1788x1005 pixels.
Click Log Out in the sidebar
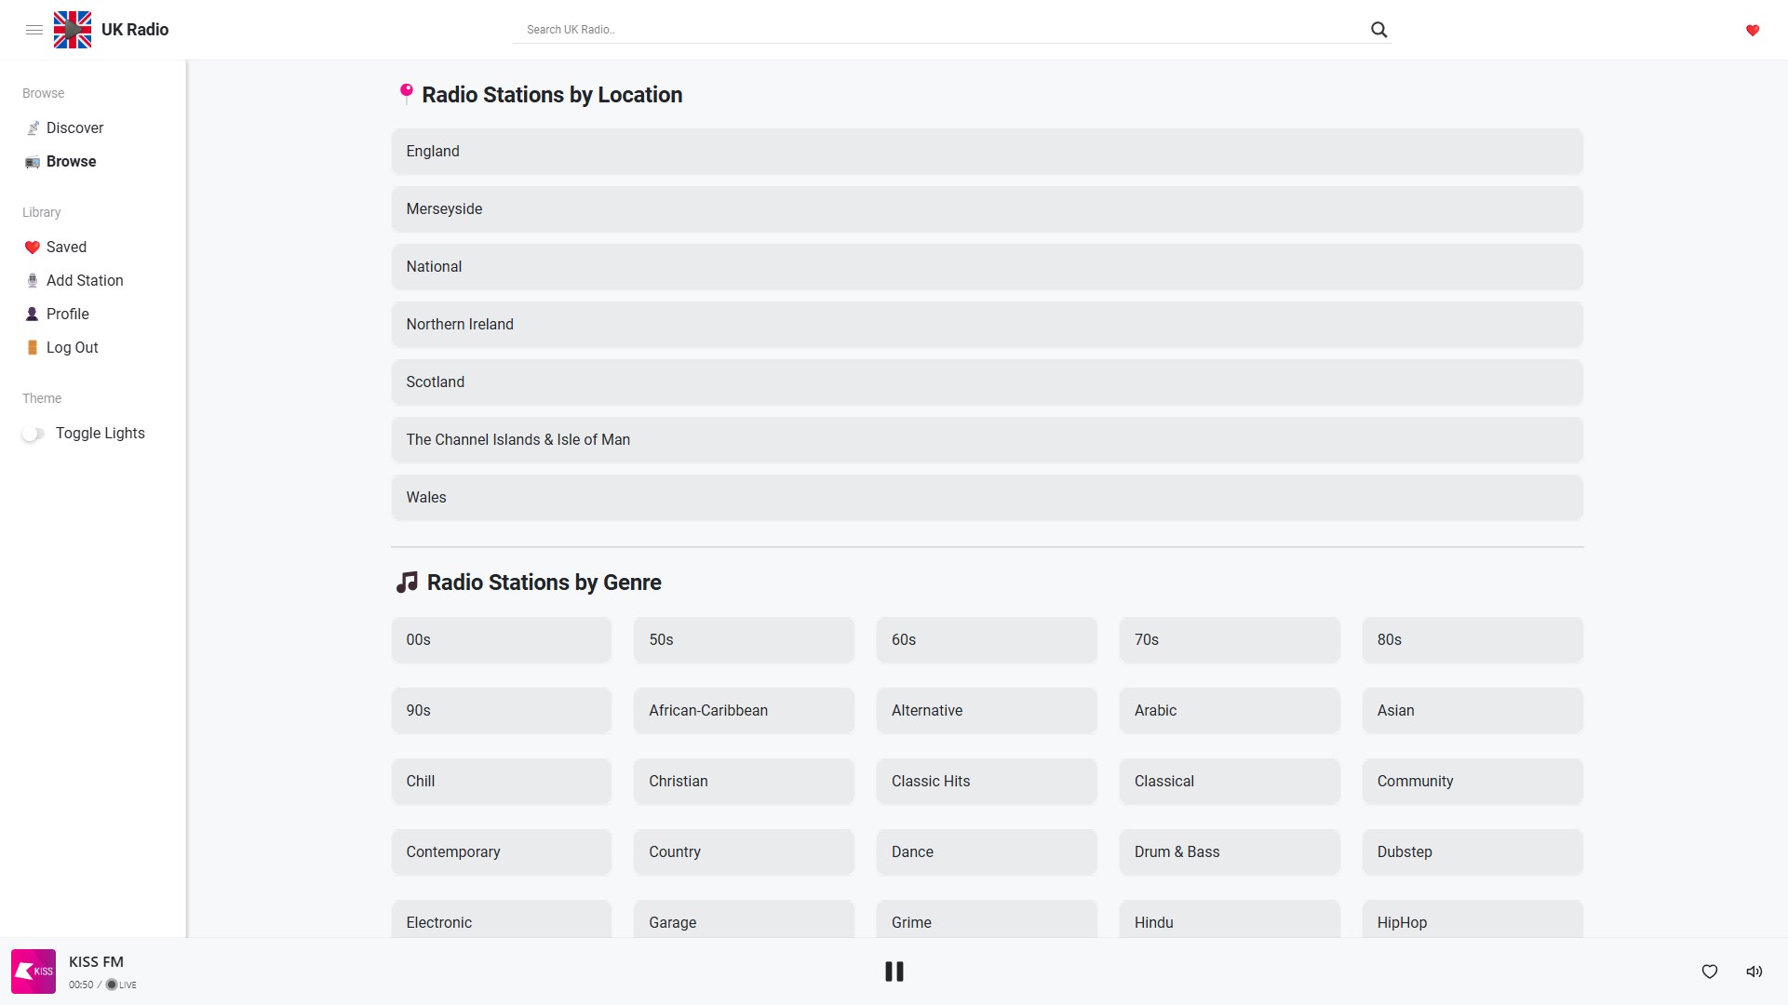(x=72, y=347)
